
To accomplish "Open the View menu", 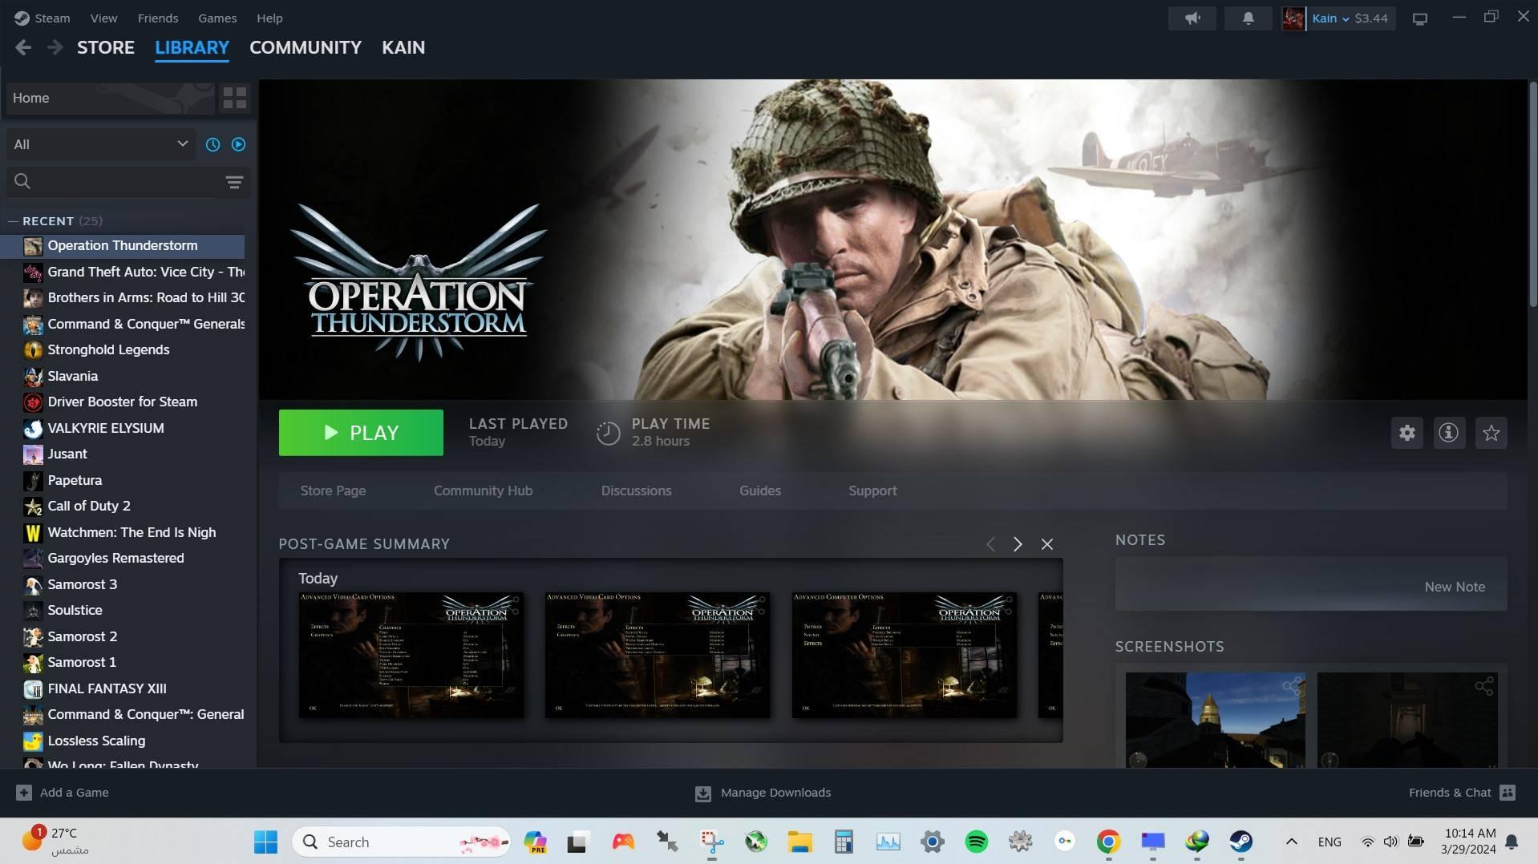I will pos(103,18).
